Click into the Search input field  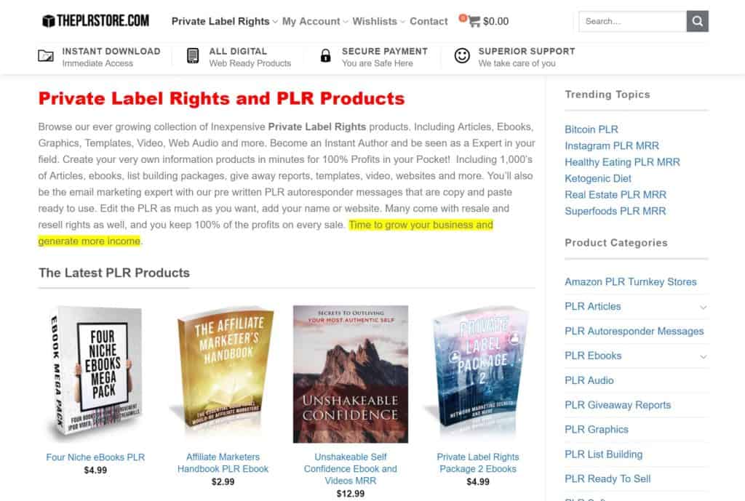coord(632,21)
